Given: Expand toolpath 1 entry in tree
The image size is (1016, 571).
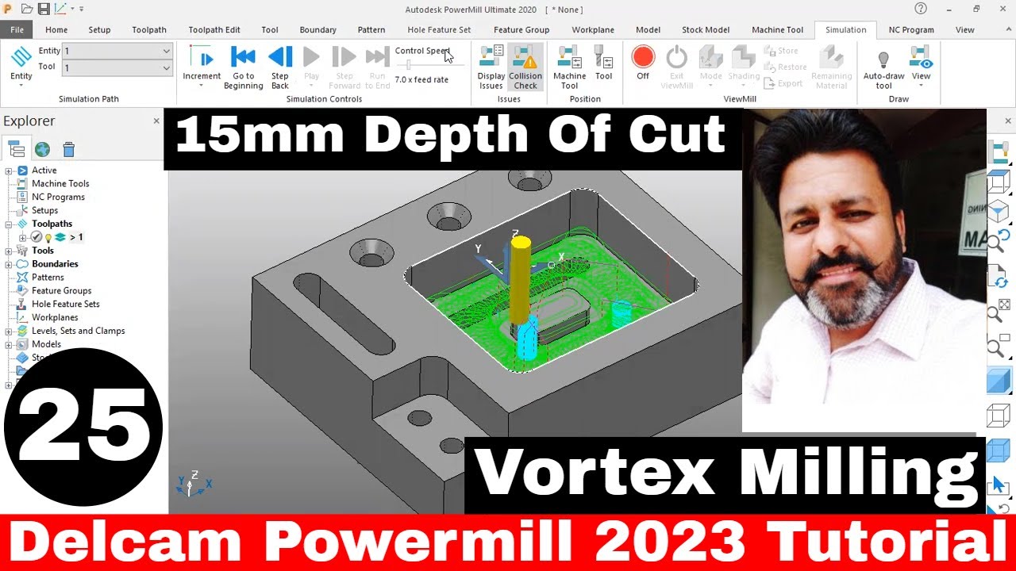Looking at the screenshot, I should tap(22, 238).
